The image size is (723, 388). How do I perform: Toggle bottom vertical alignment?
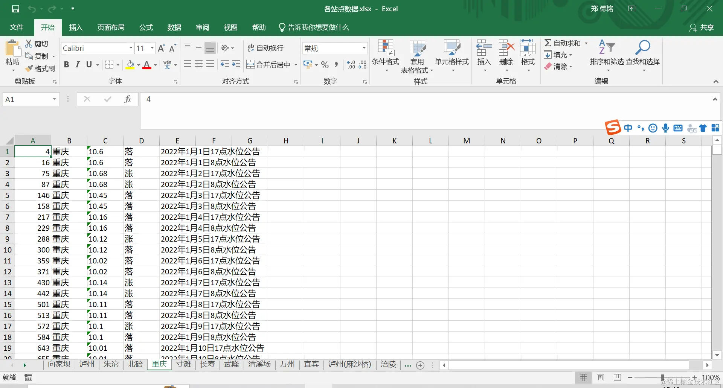210,48
